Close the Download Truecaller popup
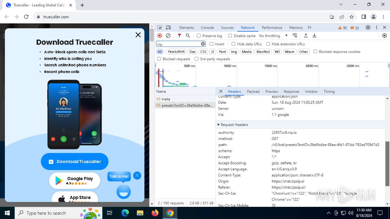The height and width of the screenshot is (219, 390). click(138, 35)
